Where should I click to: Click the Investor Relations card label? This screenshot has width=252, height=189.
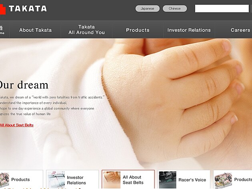tap(76, 180)
